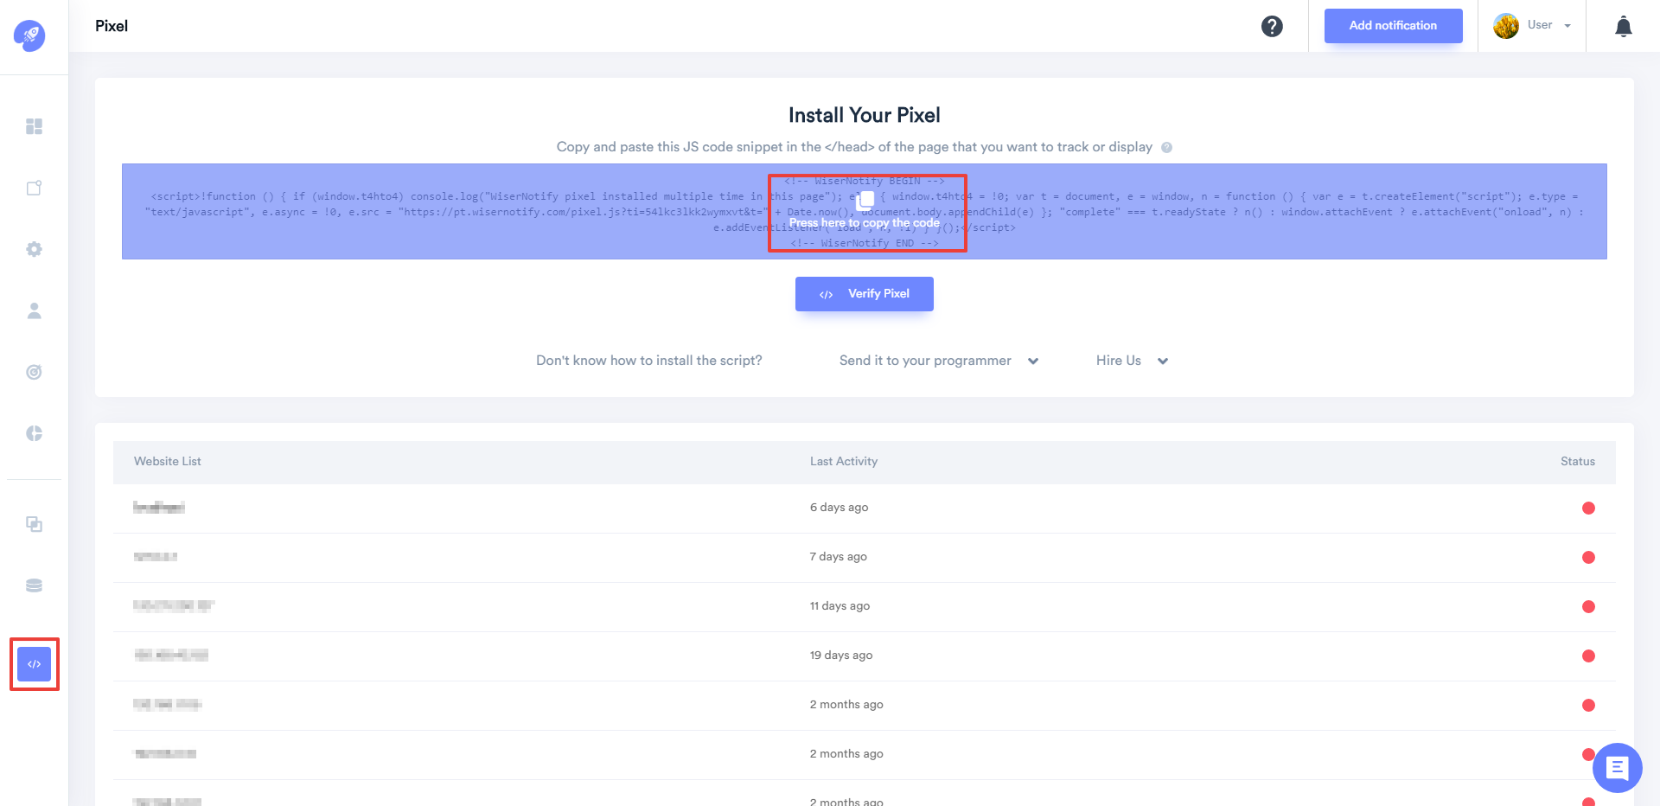
Task: Open the User account dropdown
Action: (1548, 26)
